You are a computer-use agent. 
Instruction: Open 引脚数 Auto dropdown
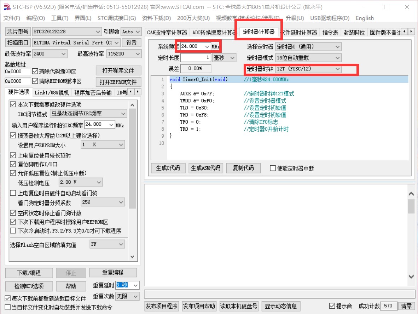coord(131,32)
